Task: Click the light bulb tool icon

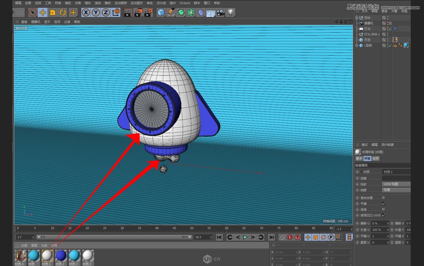Action: pyautogui.click(x=231, y=12)
